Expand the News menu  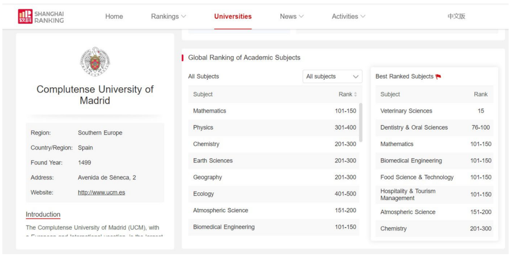point(292,16)
